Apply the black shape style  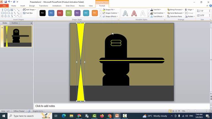[x=42, y=13]
